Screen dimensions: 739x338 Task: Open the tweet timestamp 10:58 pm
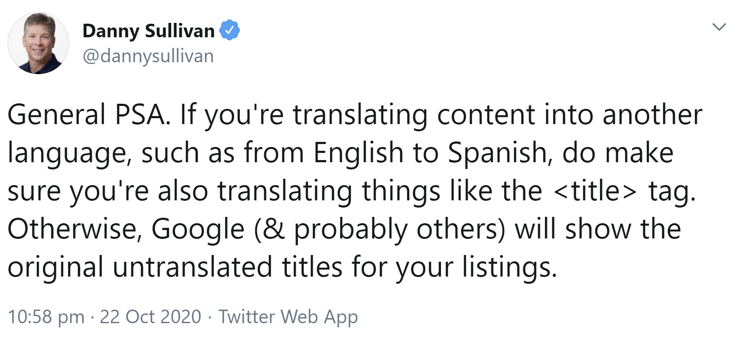[x=47, y=316]
